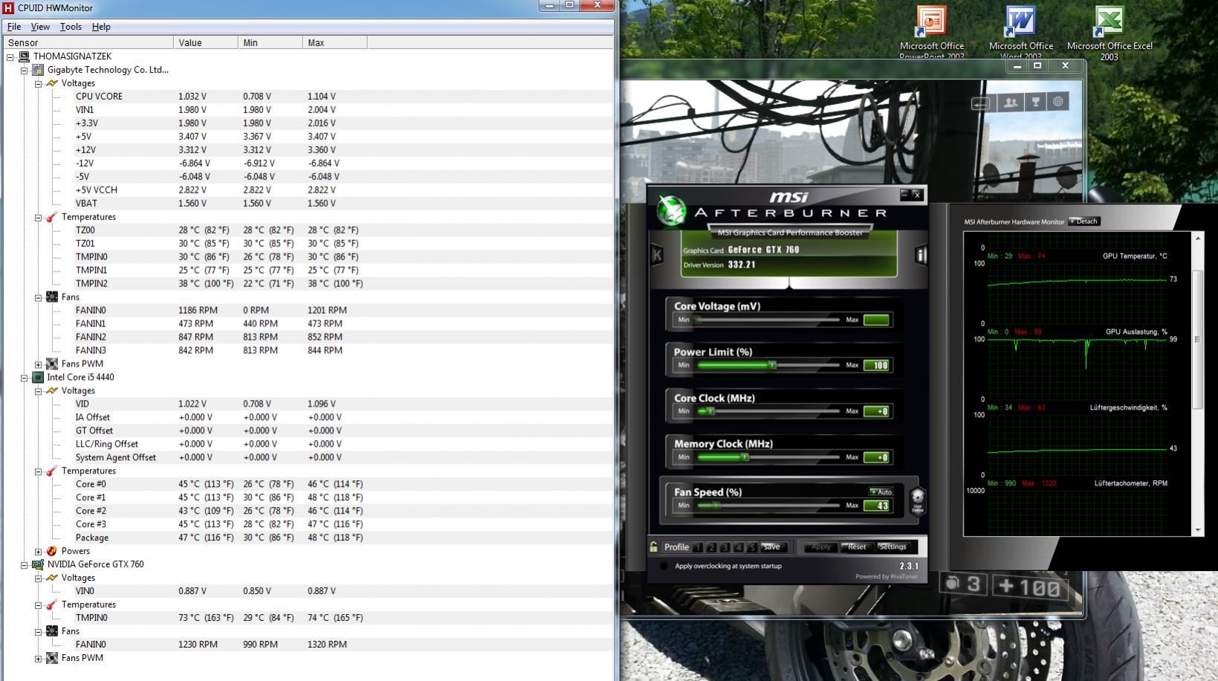Click the back arrow icon in game overlay
The image size is (1218, 681).
(x=982, y=103)
